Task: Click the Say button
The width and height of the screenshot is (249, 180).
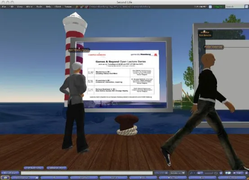Action: [159, 173]
